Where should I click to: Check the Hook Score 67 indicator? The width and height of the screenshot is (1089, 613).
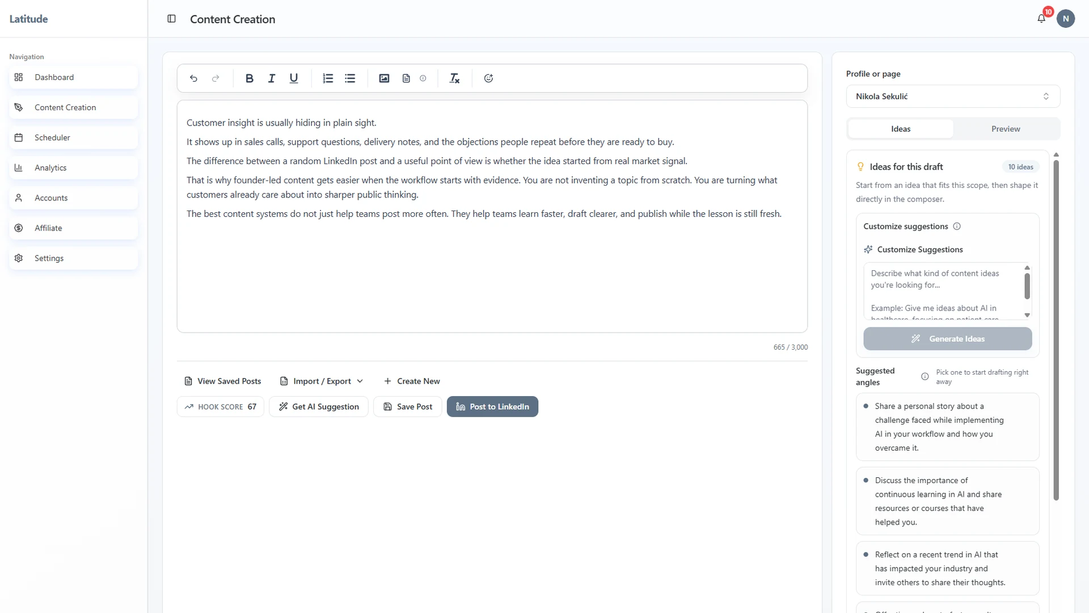tap(220, 406)
